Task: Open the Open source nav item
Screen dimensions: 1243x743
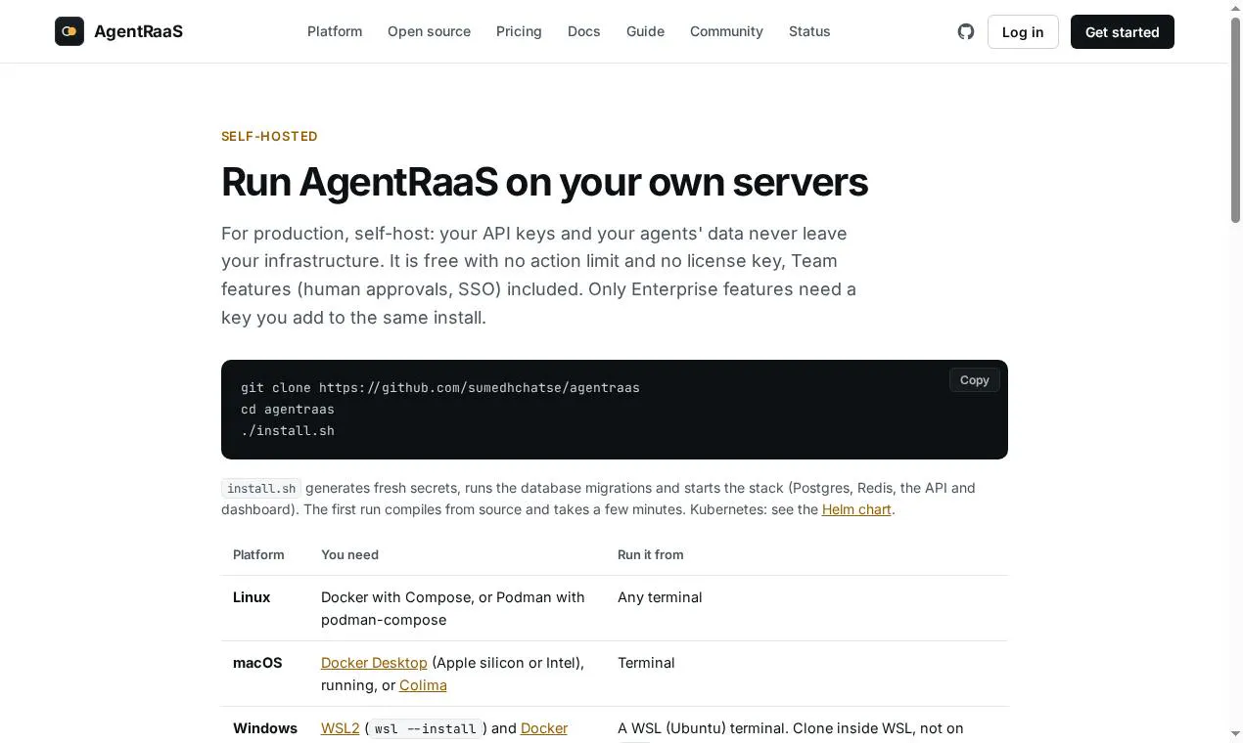Action: [x=429, y=31]
